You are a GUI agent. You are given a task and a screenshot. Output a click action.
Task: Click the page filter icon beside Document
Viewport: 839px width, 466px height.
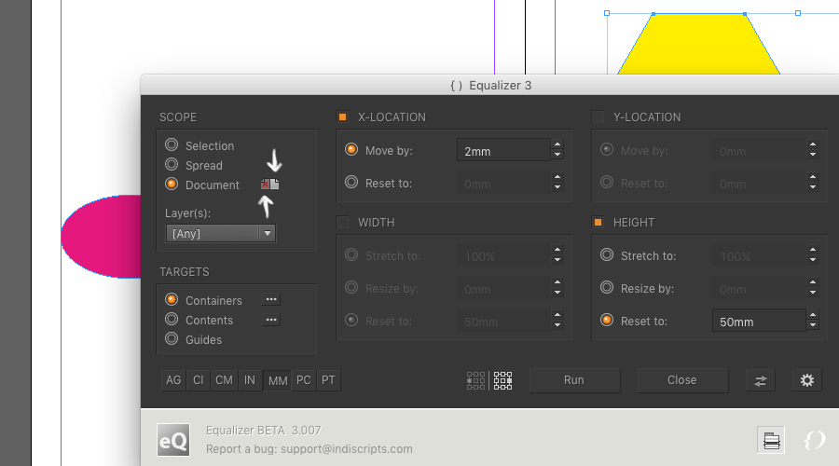(x=269, y=185)
